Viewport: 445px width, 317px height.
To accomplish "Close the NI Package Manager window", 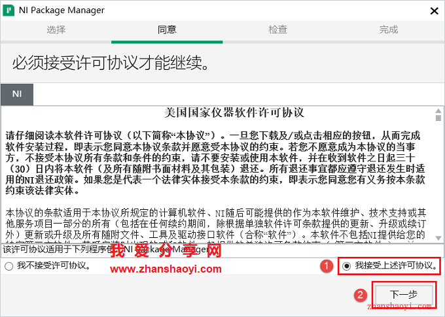I will coord(435,10).
